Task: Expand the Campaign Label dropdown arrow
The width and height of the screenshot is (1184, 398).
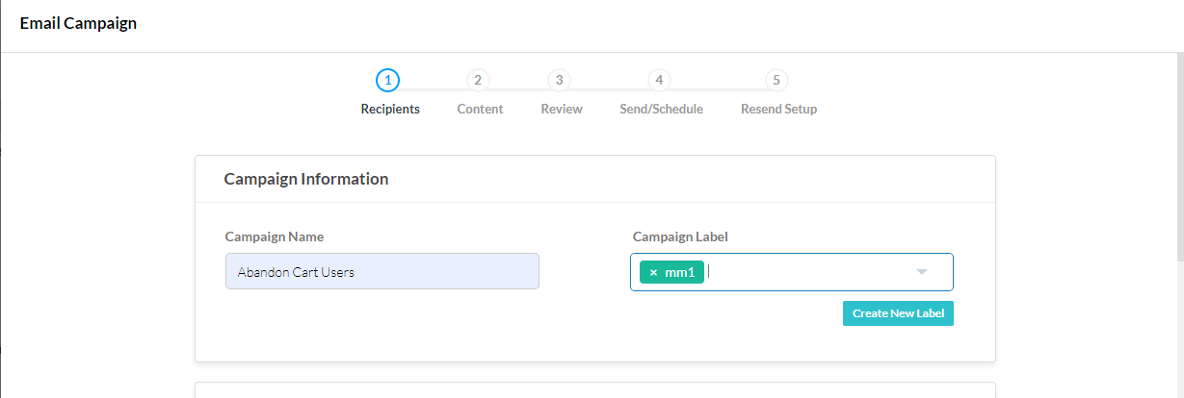Action: pyautogui.click(x=921, y=272)
